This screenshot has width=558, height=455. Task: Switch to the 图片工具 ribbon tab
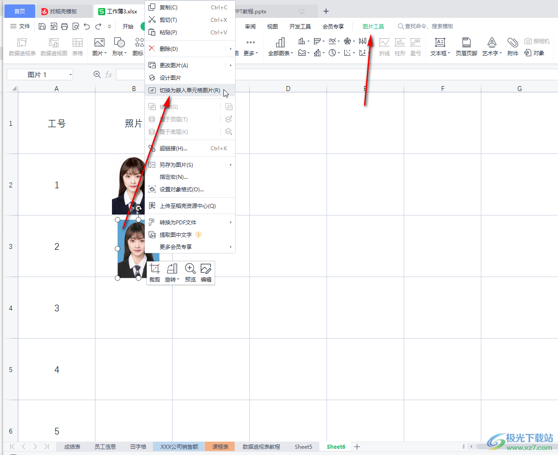click(373, 26)
